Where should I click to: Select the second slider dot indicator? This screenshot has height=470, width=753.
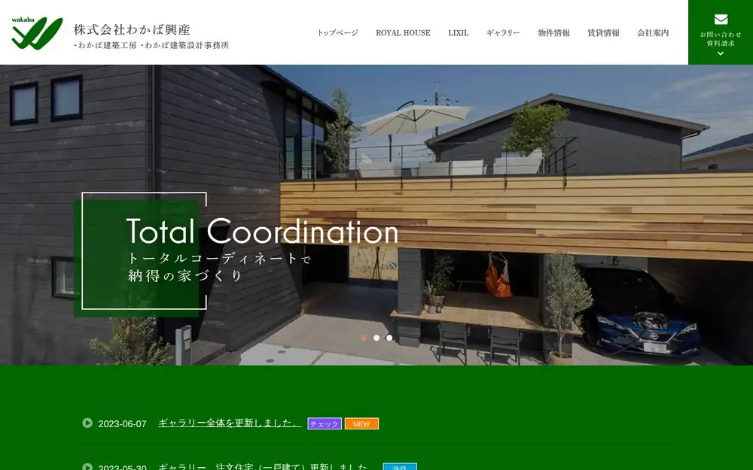pyautogui.click(x=376, y=338)
